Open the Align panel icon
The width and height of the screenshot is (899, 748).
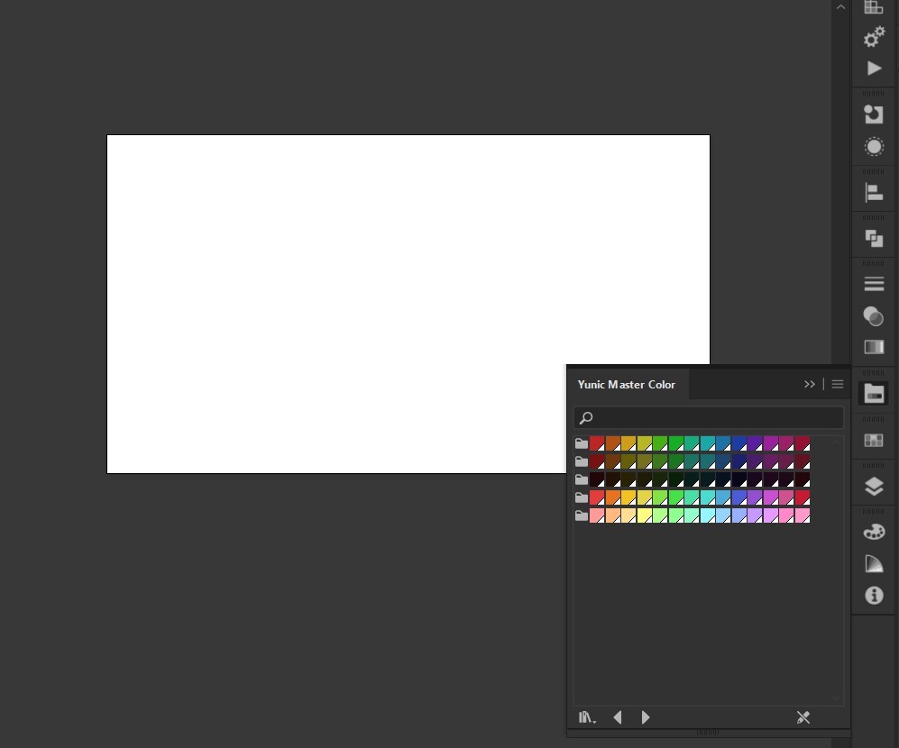click(874, 193)
